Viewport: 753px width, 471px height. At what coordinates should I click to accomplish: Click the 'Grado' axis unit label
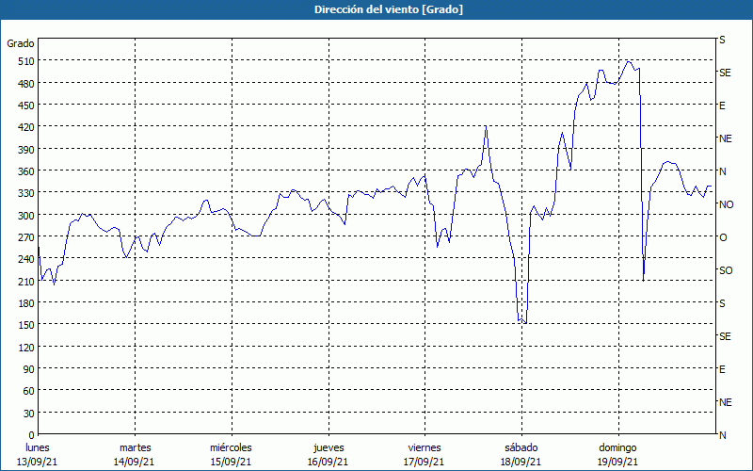click(x=21, y=43)
